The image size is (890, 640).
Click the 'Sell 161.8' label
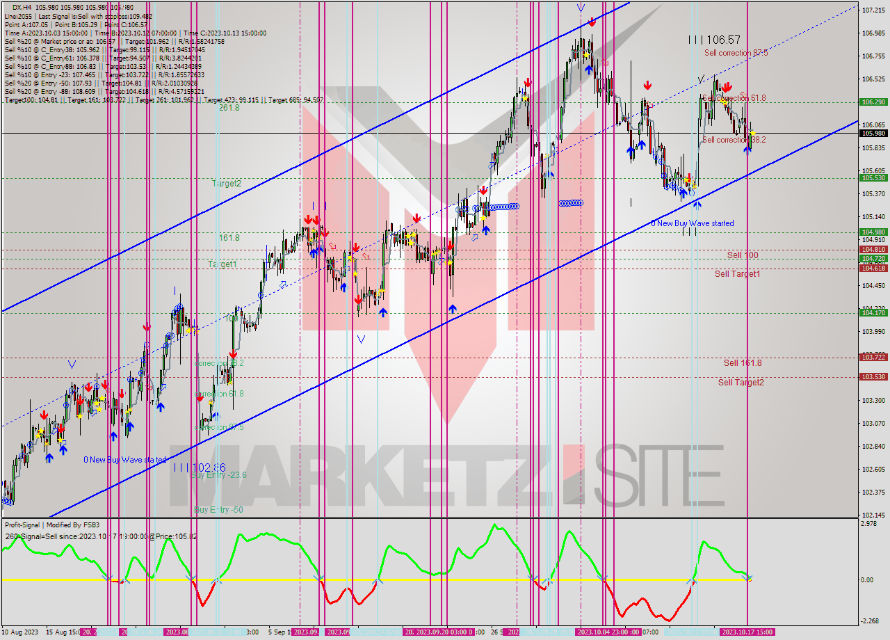point(743,363)
